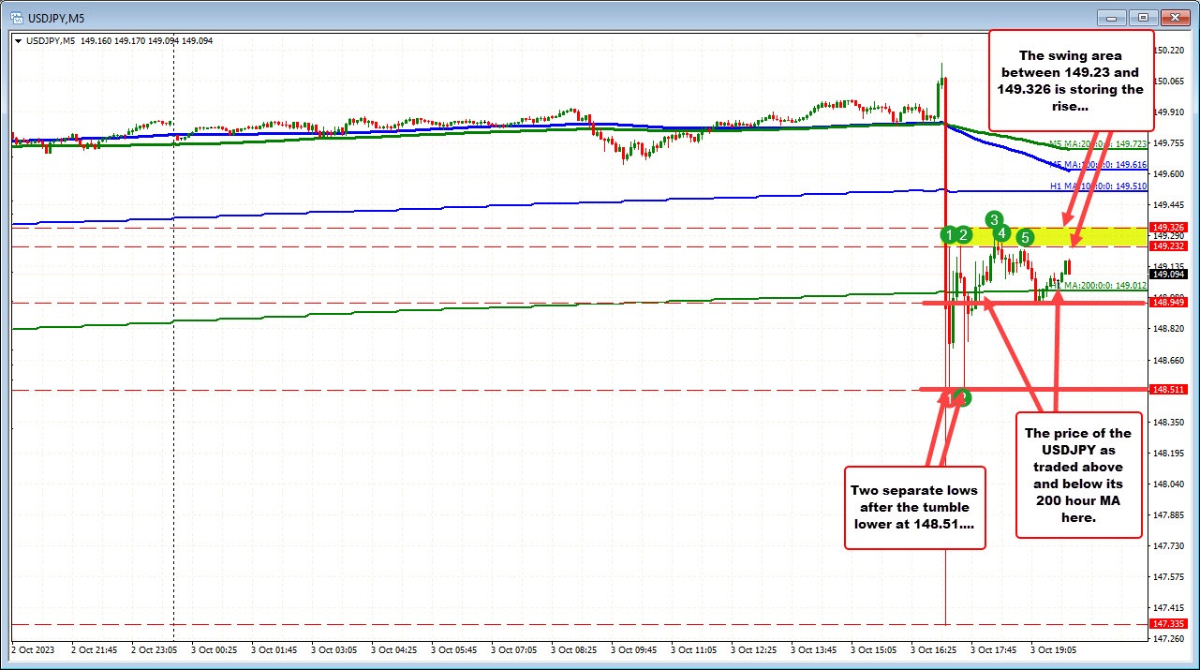1200x670 pixels.
Task: Select green marker 4 inside the swing area
Action: pos(1000,232)
